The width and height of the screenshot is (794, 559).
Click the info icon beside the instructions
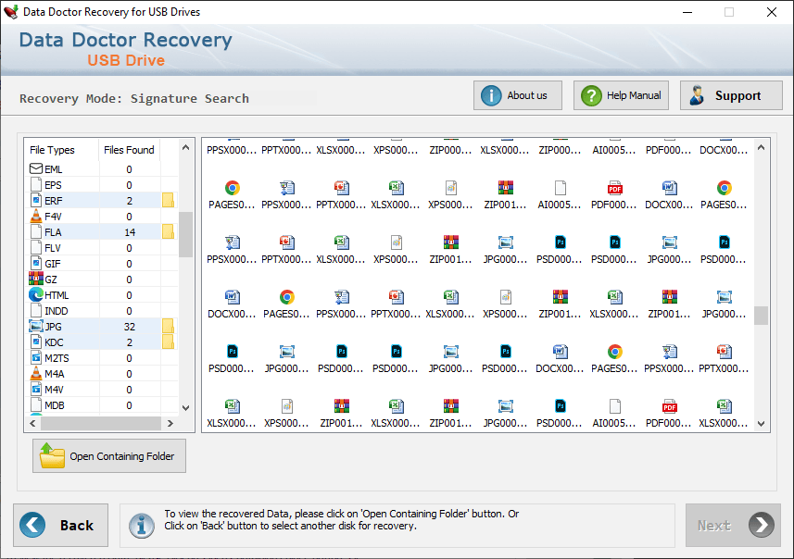[141, 526]
